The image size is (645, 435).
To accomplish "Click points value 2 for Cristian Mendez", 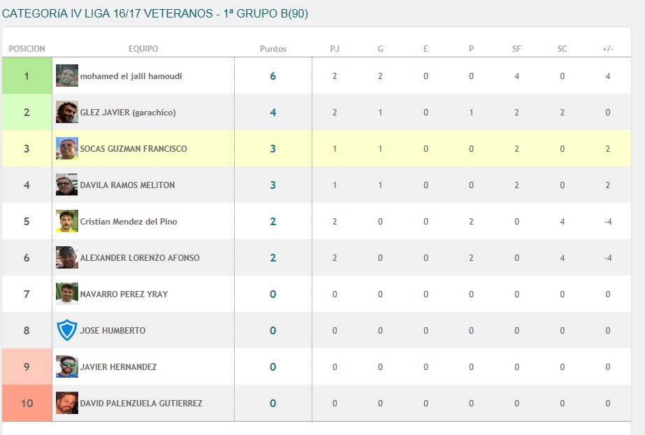I will [273, 222].
